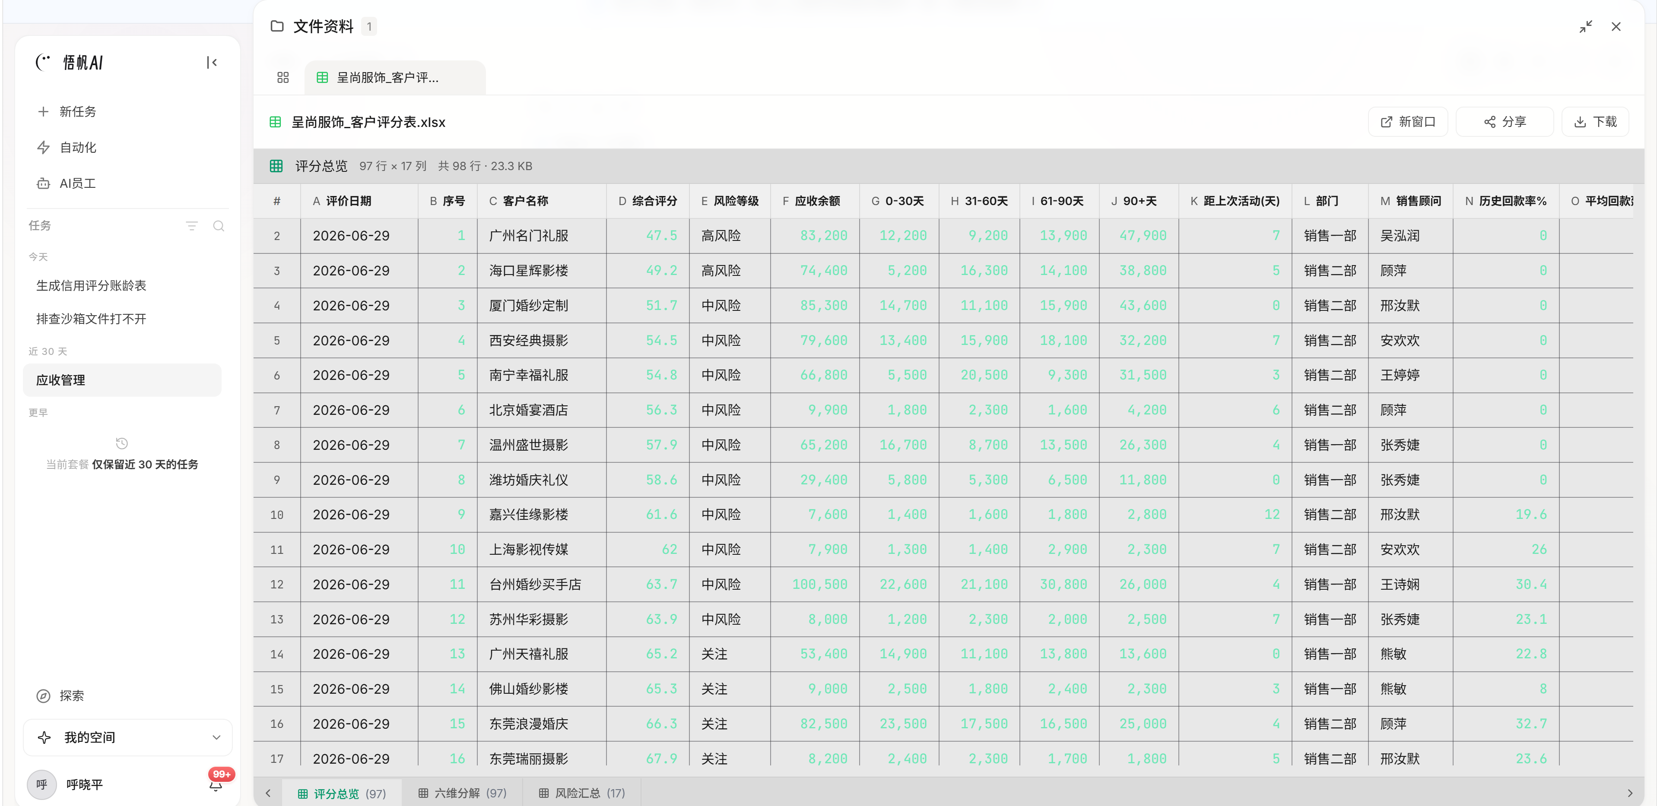Image resolution: width=1657 pixels, height=806 pixels.
Task: Select consultant cell 王诗娴
Action: pos(1411,584)
